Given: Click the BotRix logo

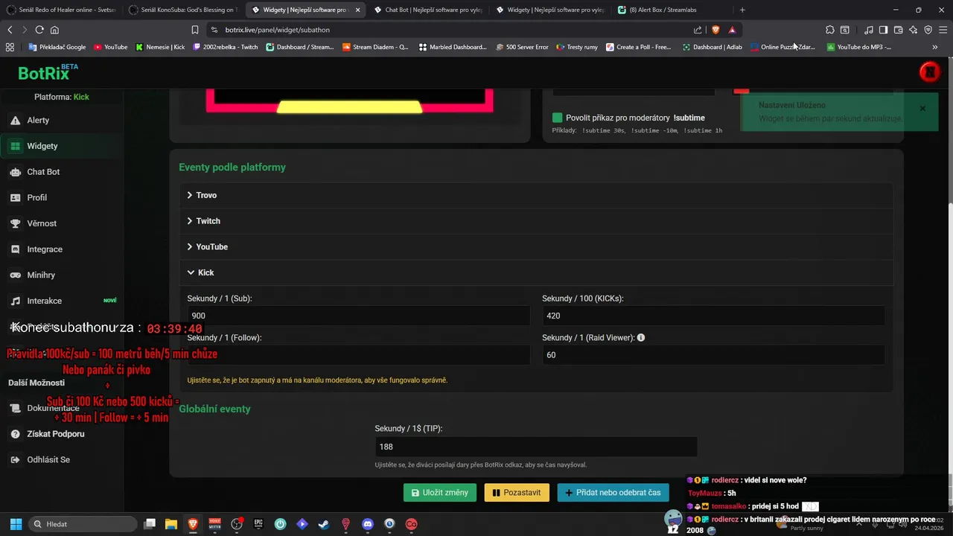Looking at the screenshot, I should point(48,72).
